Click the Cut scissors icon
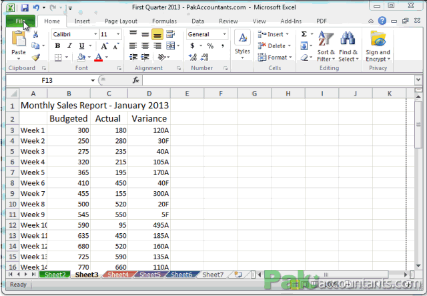The width and height of the screenshot is (427, 296). (35, 34)
